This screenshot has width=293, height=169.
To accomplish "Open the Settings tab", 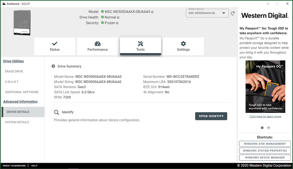I will point(183,46).
